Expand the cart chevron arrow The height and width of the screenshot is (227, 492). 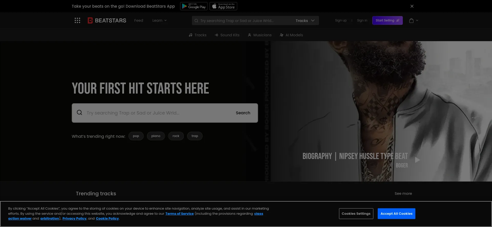(x=417, y=20)
